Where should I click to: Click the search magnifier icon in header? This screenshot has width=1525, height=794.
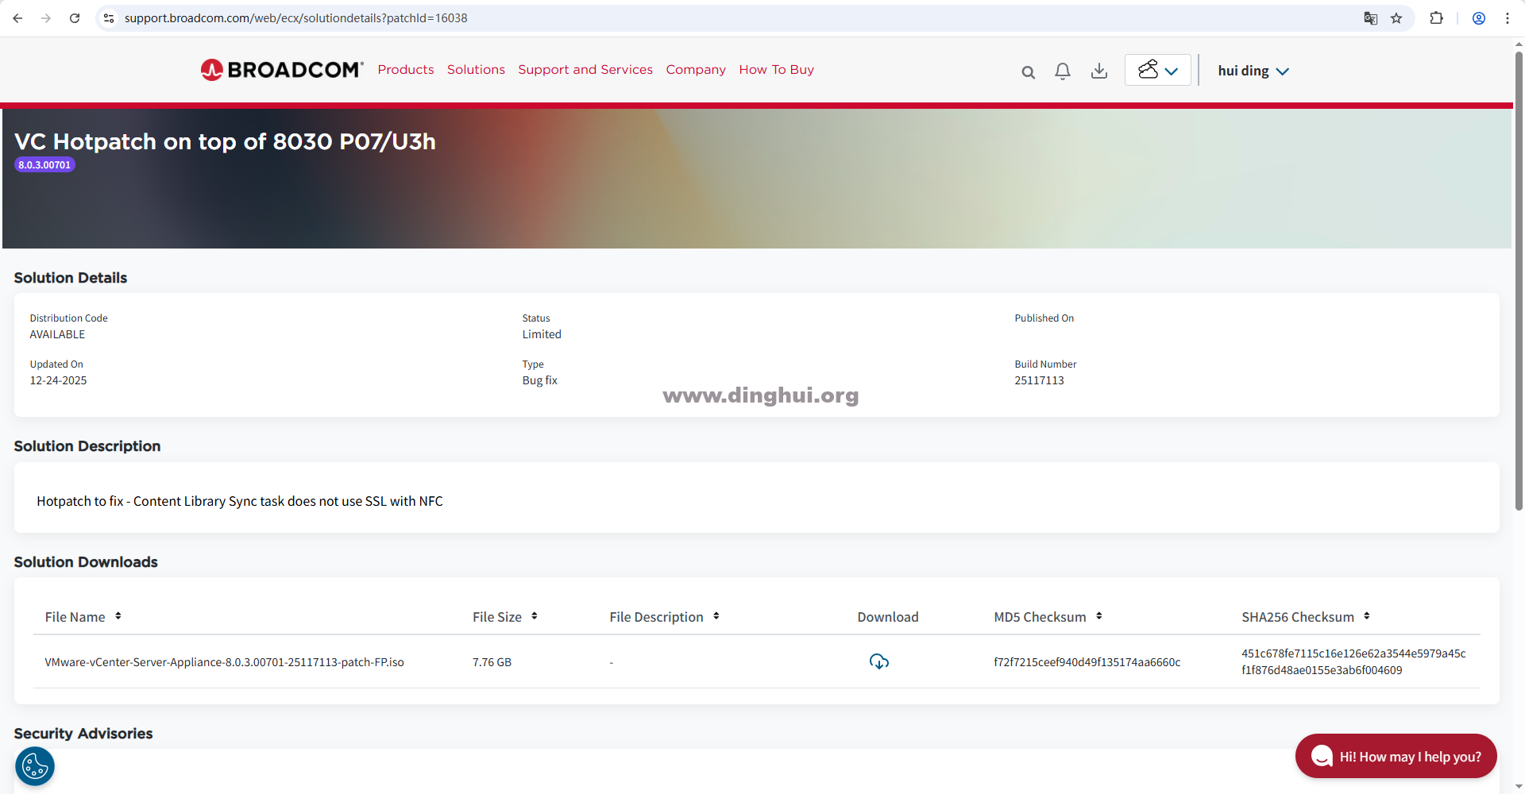click(x=1028, y=72)
